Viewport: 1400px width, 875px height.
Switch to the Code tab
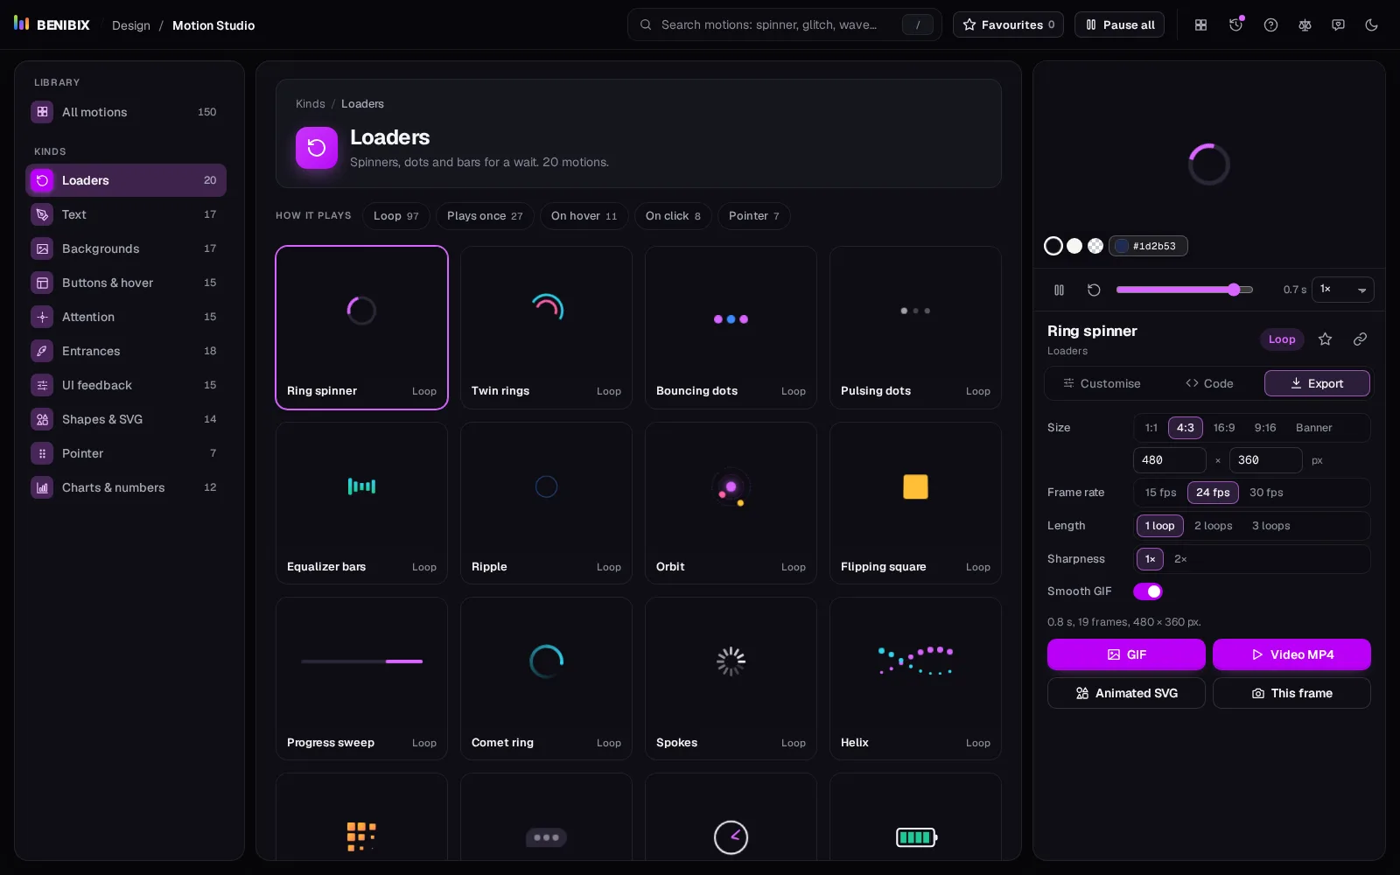(x=1209, y=383)
